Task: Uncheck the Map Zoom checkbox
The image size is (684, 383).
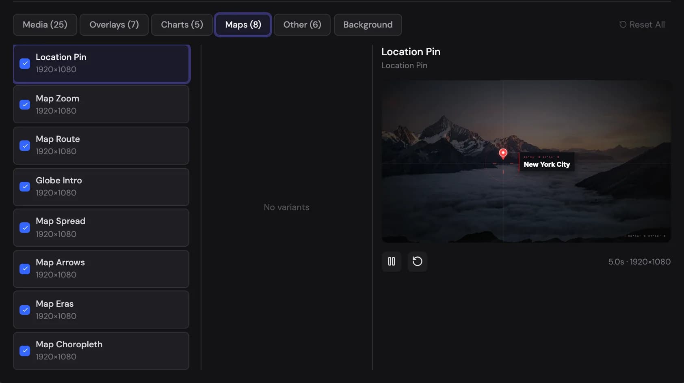Action: click(x=25, y=105)
